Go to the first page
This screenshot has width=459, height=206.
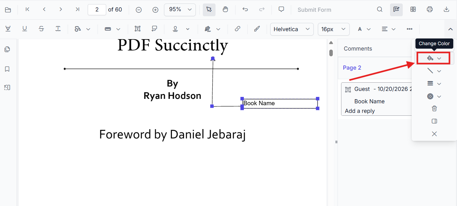pos(28,10)
